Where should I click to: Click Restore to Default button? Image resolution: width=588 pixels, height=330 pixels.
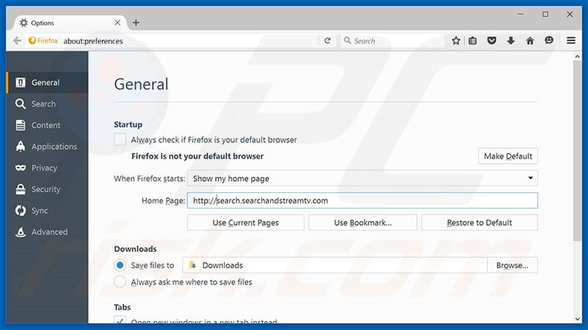[479, 223]
